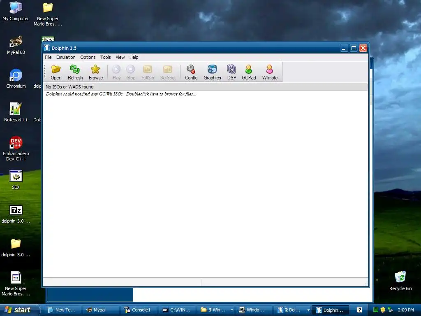Image resolution: width=421 pixels, height=316 pixels.
Task: Select Embarcadero Dev-C++ desktop shortcut
Action: [16, 149]
